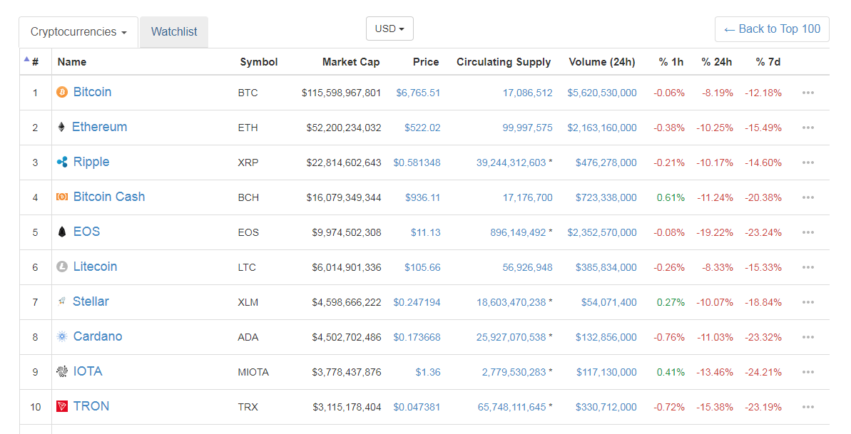The height and width of the screenshot is (434, 851).
Task: Click Stellar circulating supply 18,603,470,238
Action: pos(511,302)
